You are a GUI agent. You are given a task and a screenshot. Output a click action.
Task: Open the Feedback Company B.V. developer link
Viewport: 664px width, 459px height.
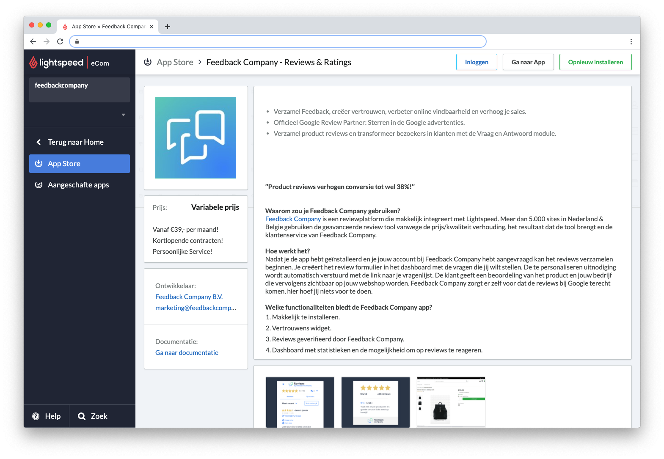coord(189,297)
